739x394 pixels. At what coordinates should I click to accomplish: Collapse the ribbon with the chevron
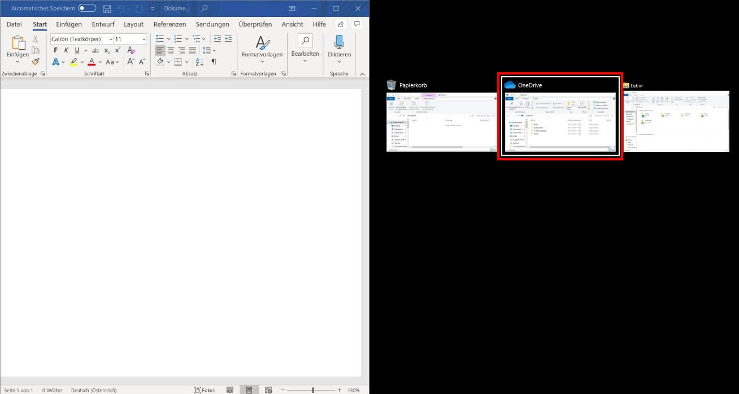[362, 73]
